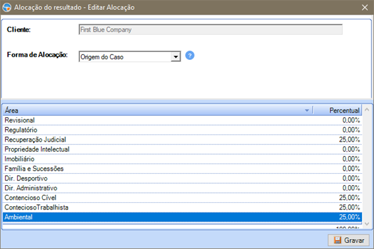
Task: Select the Dir. Administrativo row
Action: (x=182, y=188)
